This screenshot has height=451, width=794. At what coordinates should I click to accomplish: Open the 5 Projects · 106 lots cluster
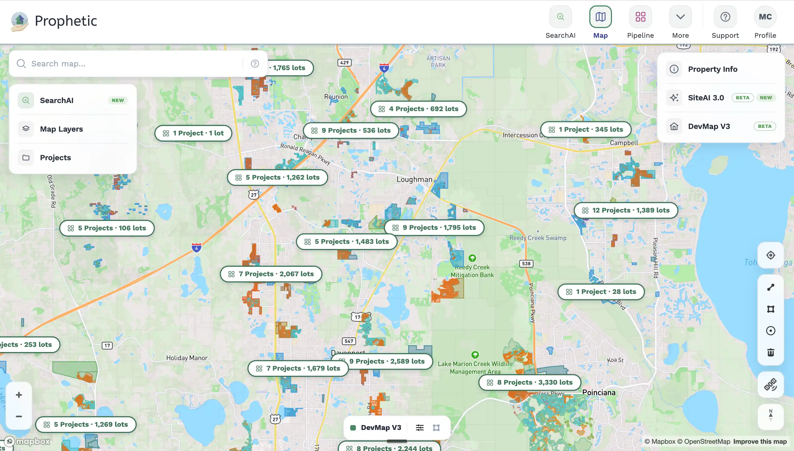(107, 228)
